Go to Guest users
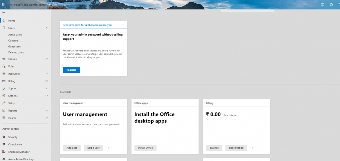Image resolution: width=340 pixels, height=161 pixels. click(15, 46)
